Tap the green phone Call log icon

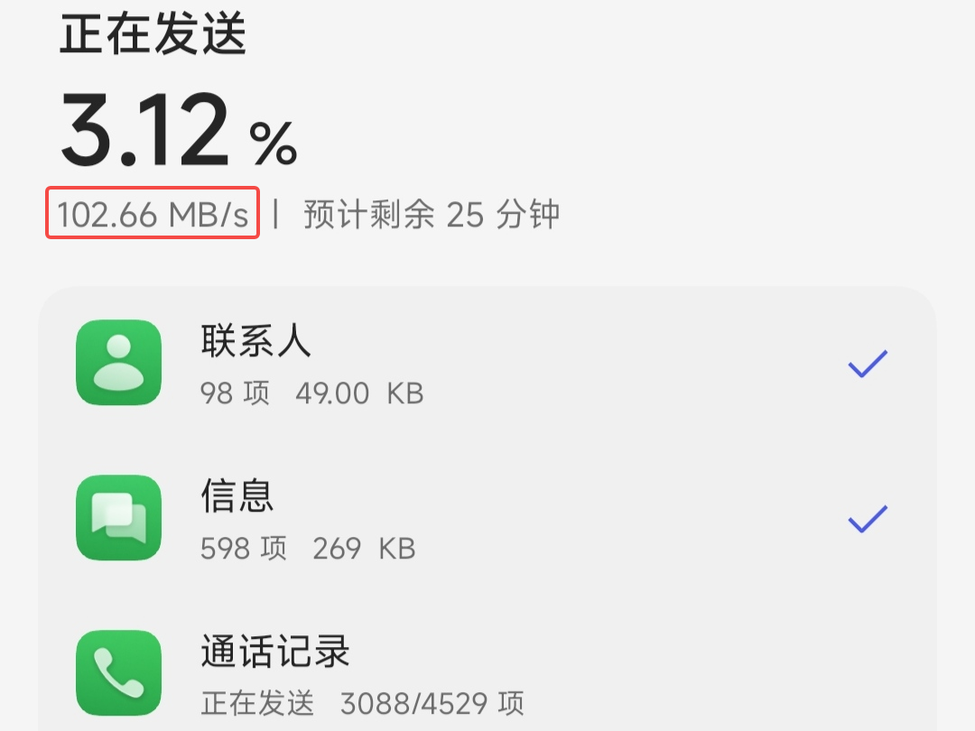119,673
